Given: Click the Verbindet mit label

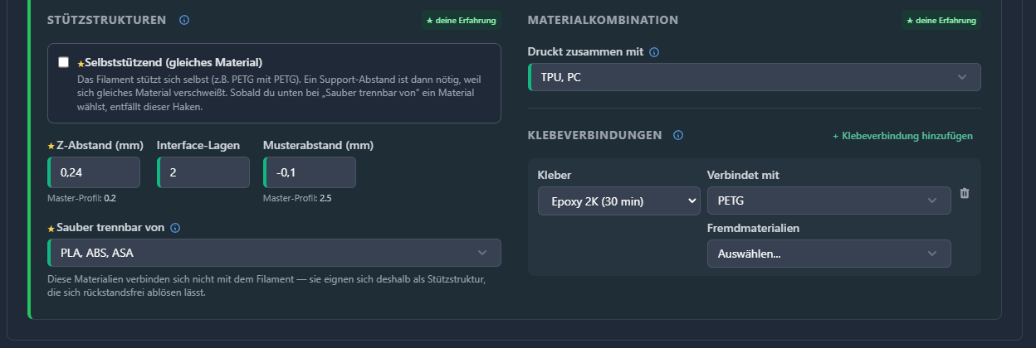Looking at the screenshot, I should click(x=743, y=175).
